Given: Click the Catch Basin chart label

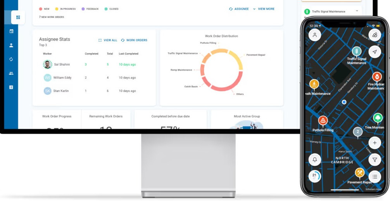Looking at the screenshot, I should pyautogui.click(x=191, y=87).
